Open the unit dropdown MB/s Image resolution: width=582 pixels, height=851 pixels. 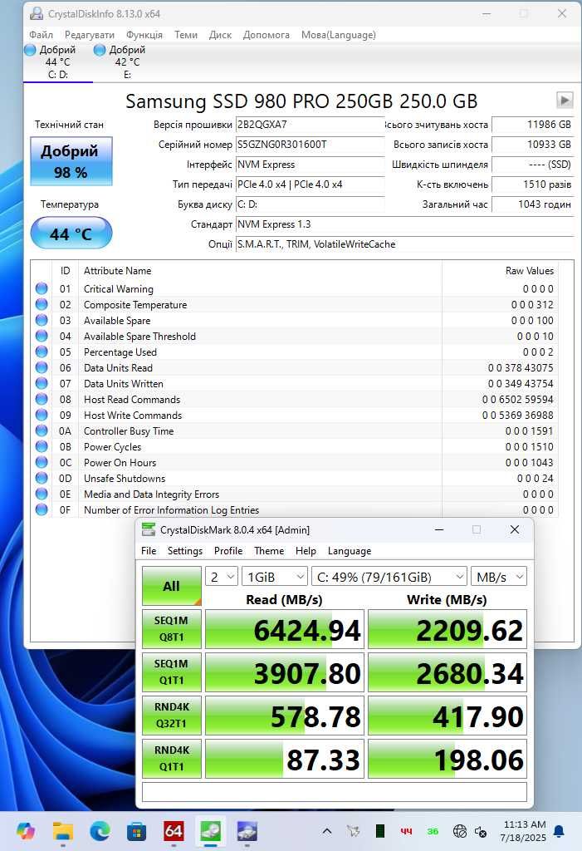498,577
